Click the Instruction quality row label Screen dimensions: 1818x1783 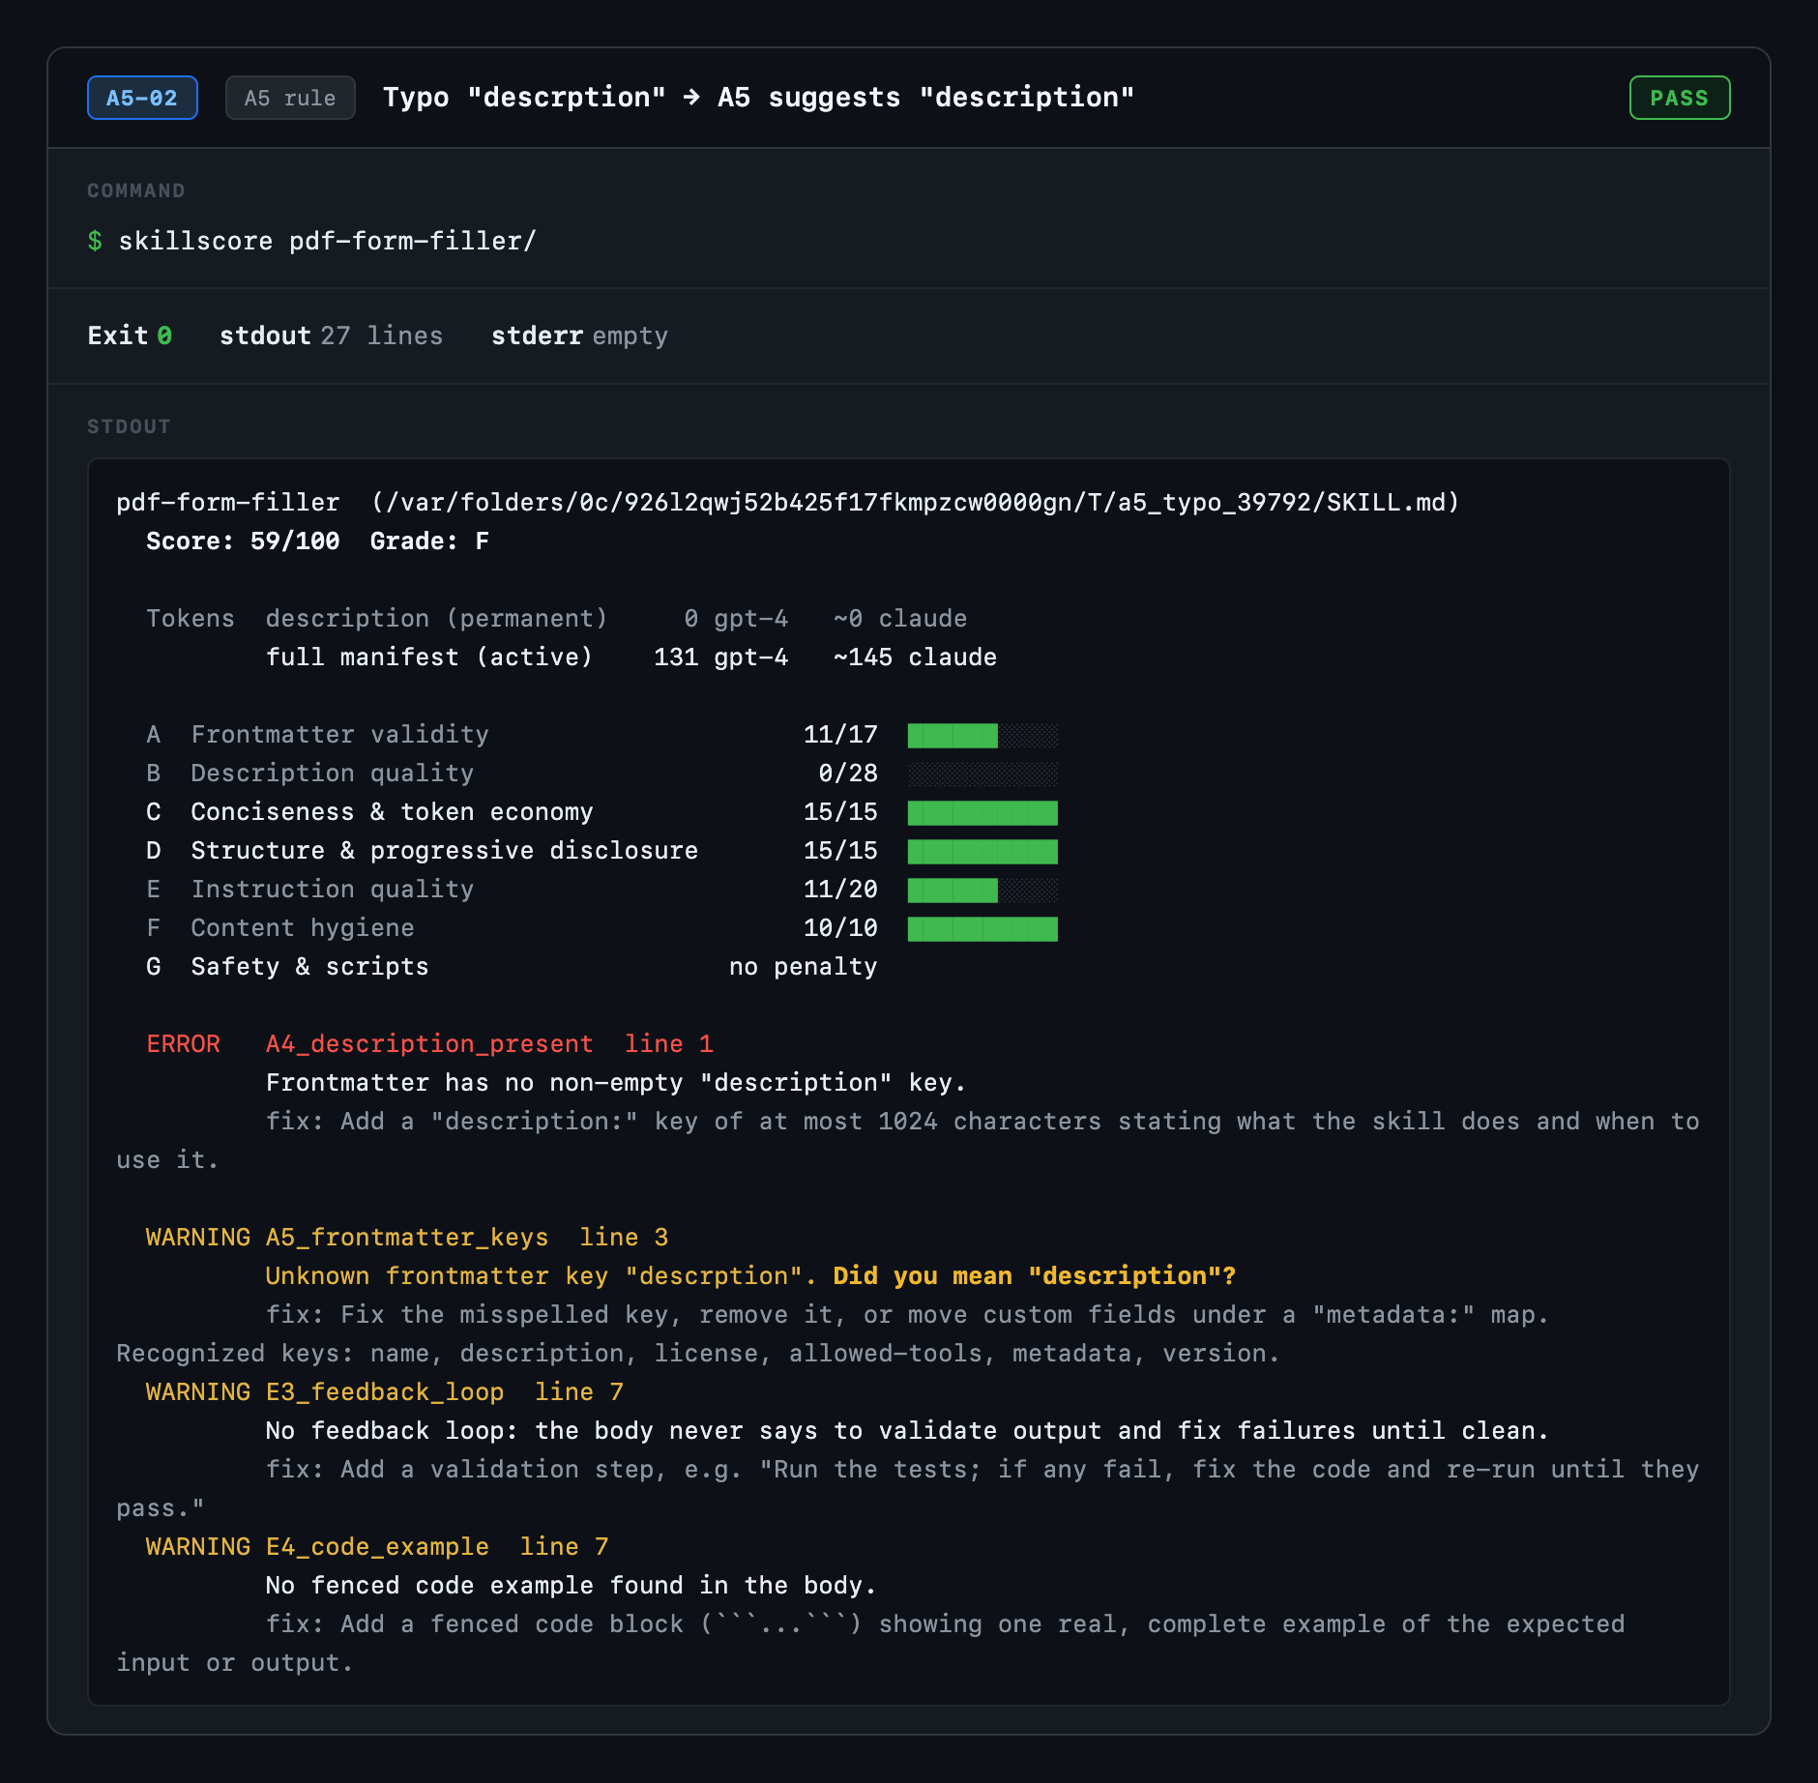pos(333,889)
